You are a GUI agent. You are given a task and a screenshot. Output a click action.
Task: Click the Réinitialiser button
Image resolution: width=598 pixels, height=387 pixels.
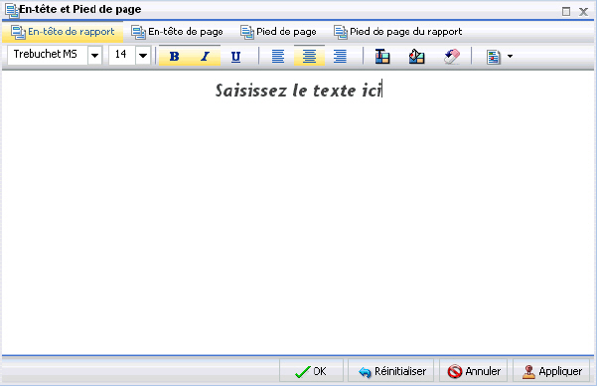391,371
